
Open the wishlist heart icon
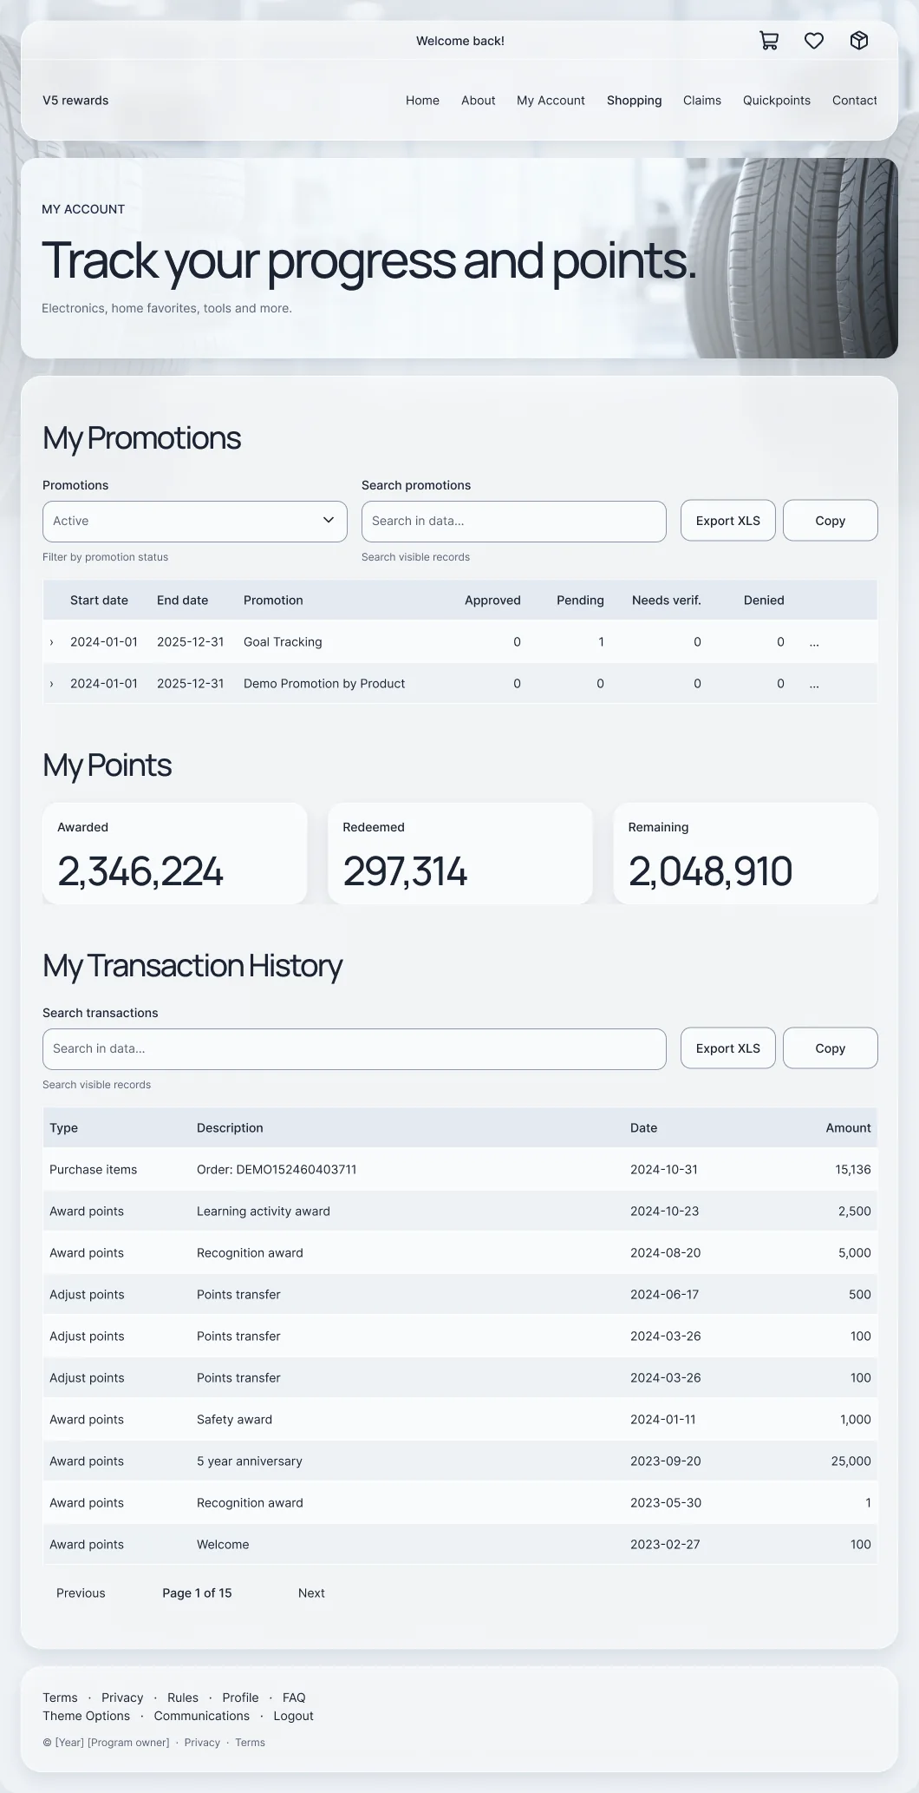[814, 41]
